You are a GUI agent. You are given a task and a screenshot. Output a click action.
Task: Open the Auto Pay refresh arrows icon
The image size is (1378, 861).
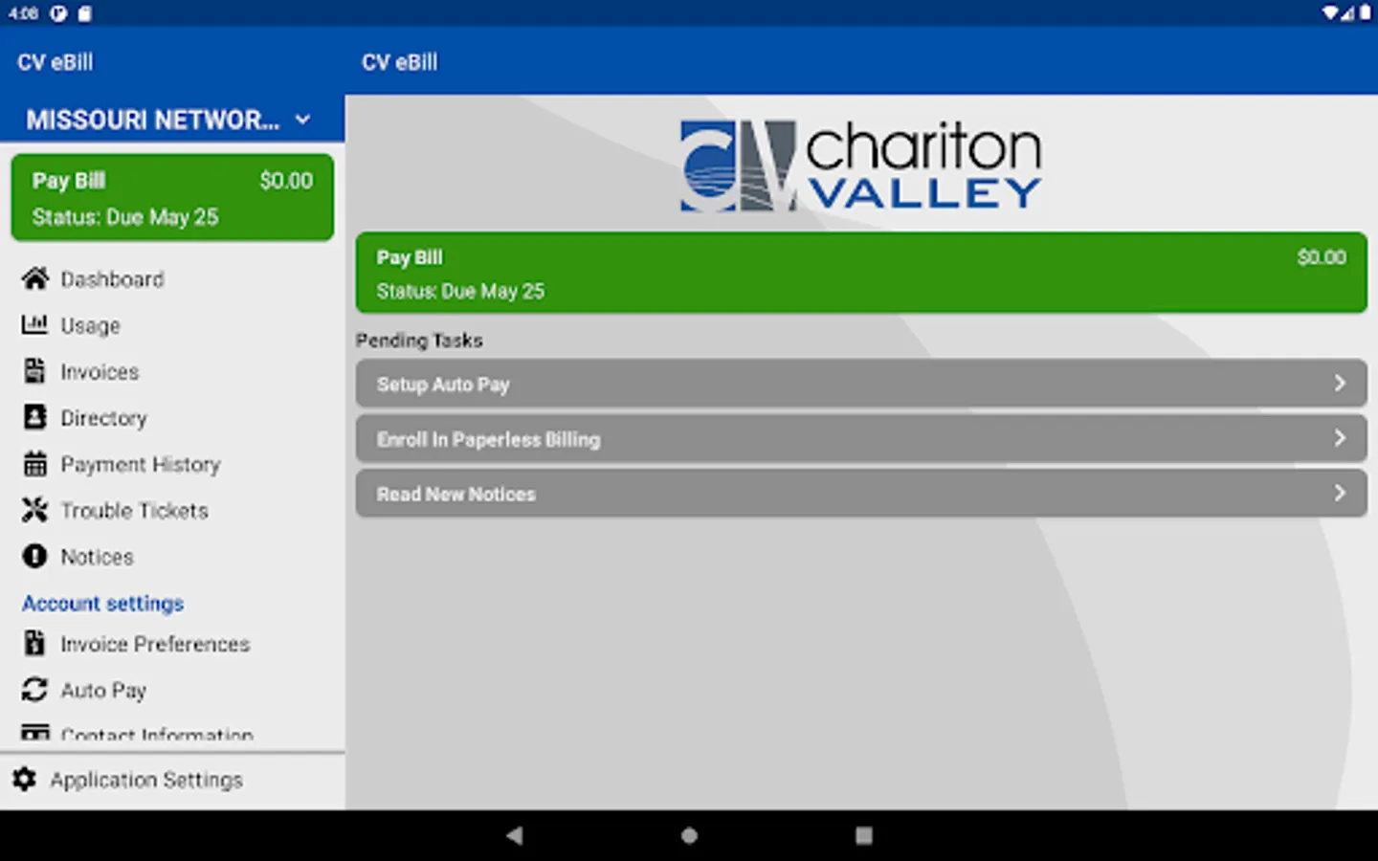tap(34, 690)
